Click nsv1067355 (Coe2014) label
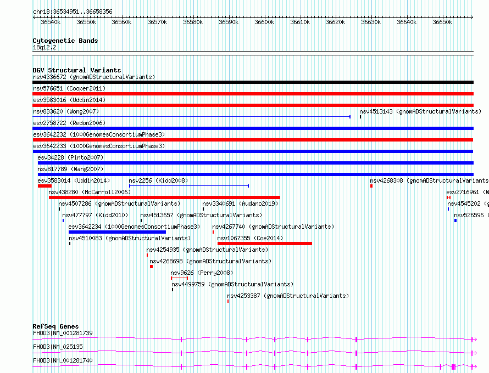 click(250, 238)
